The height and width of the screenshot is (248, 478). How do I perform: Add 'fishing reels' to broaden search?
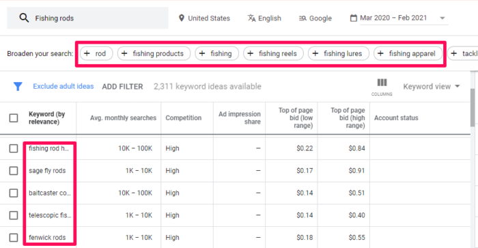point(273,53)
